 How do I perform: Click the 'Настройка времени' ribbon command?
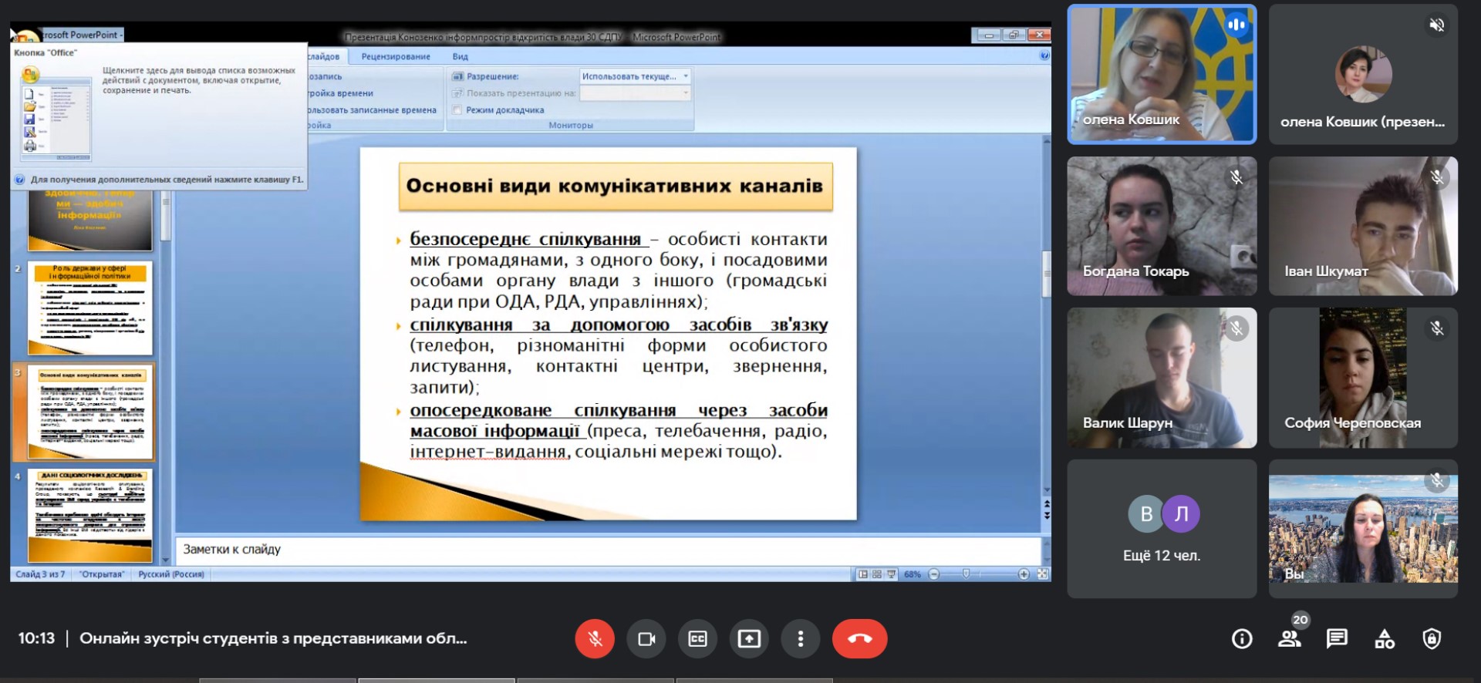coord(340,93)
